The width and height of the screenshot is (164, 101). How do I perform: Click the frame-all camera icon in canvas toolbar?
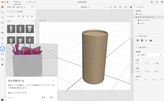pyautogui.click(x=115, y=7)
